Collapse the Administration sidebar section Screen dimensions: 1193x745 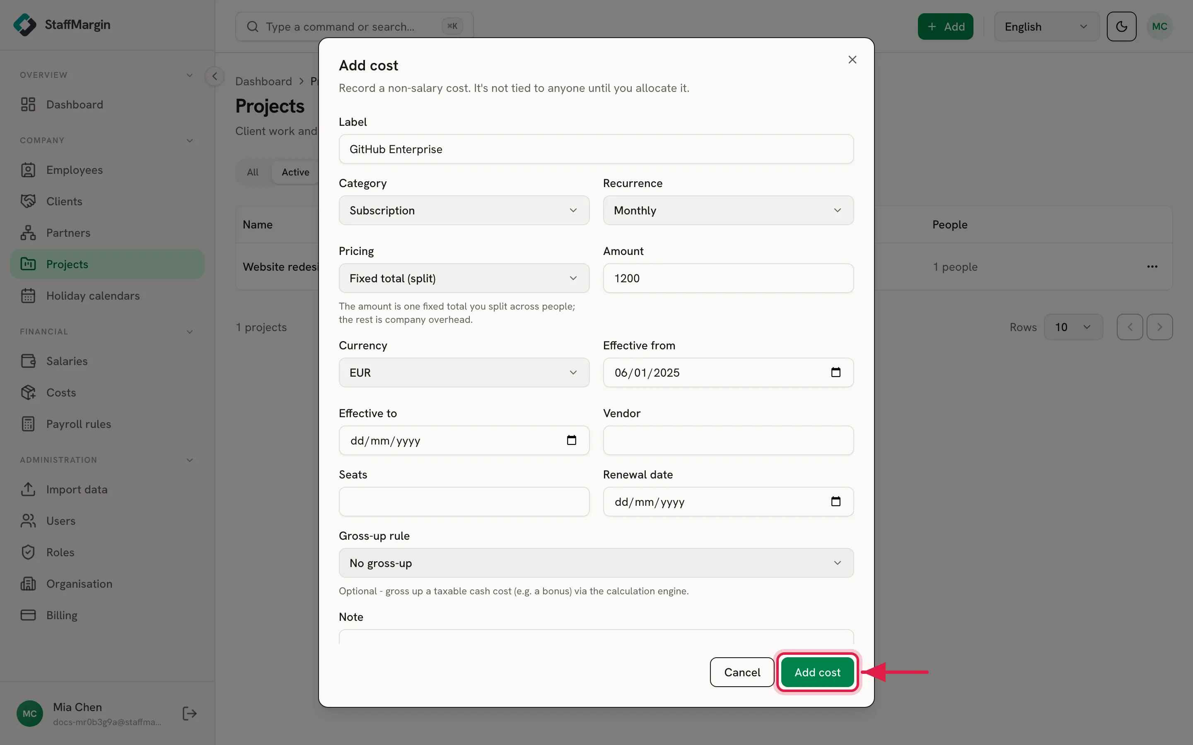click(189, 460)
